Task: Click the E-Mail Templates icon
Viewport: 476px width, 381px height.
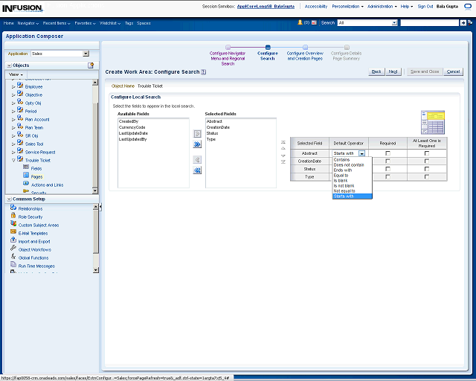Action: click(x=13, y=233)
